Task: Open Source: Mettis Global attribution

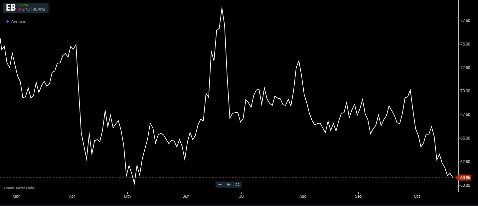Action: [x=20, y=188]
